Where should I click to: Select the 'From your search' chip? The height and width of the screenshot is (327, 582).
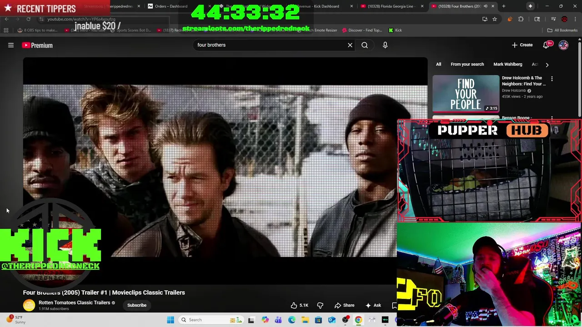(467, 64)
